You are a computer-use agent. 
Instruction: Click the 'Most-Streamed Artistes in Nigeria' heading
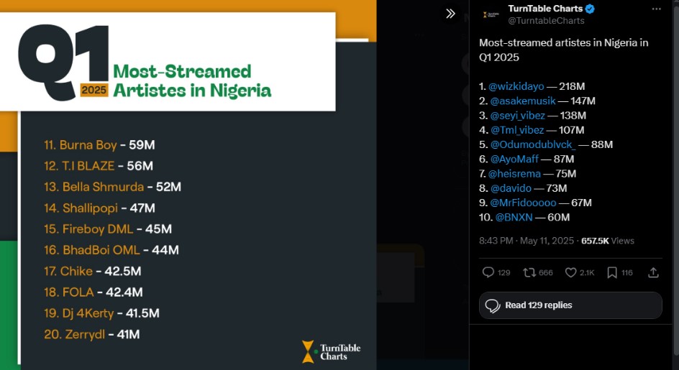[x=192, y=81]
